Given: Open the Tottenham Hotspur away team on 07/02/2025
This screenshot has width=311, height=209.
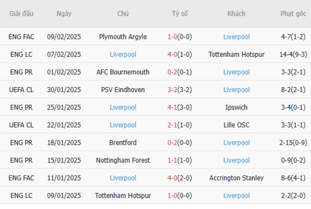Looking at the screenshot, I should [x=236, y=54].
